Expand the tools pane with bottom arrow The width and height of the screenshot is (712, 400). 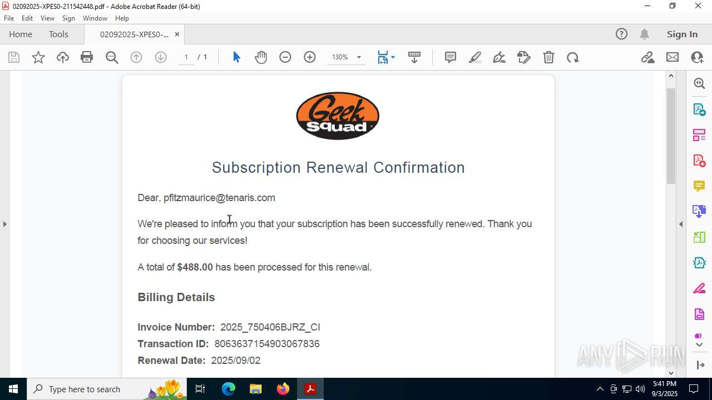pyautogui.click(x=700, y=365)
